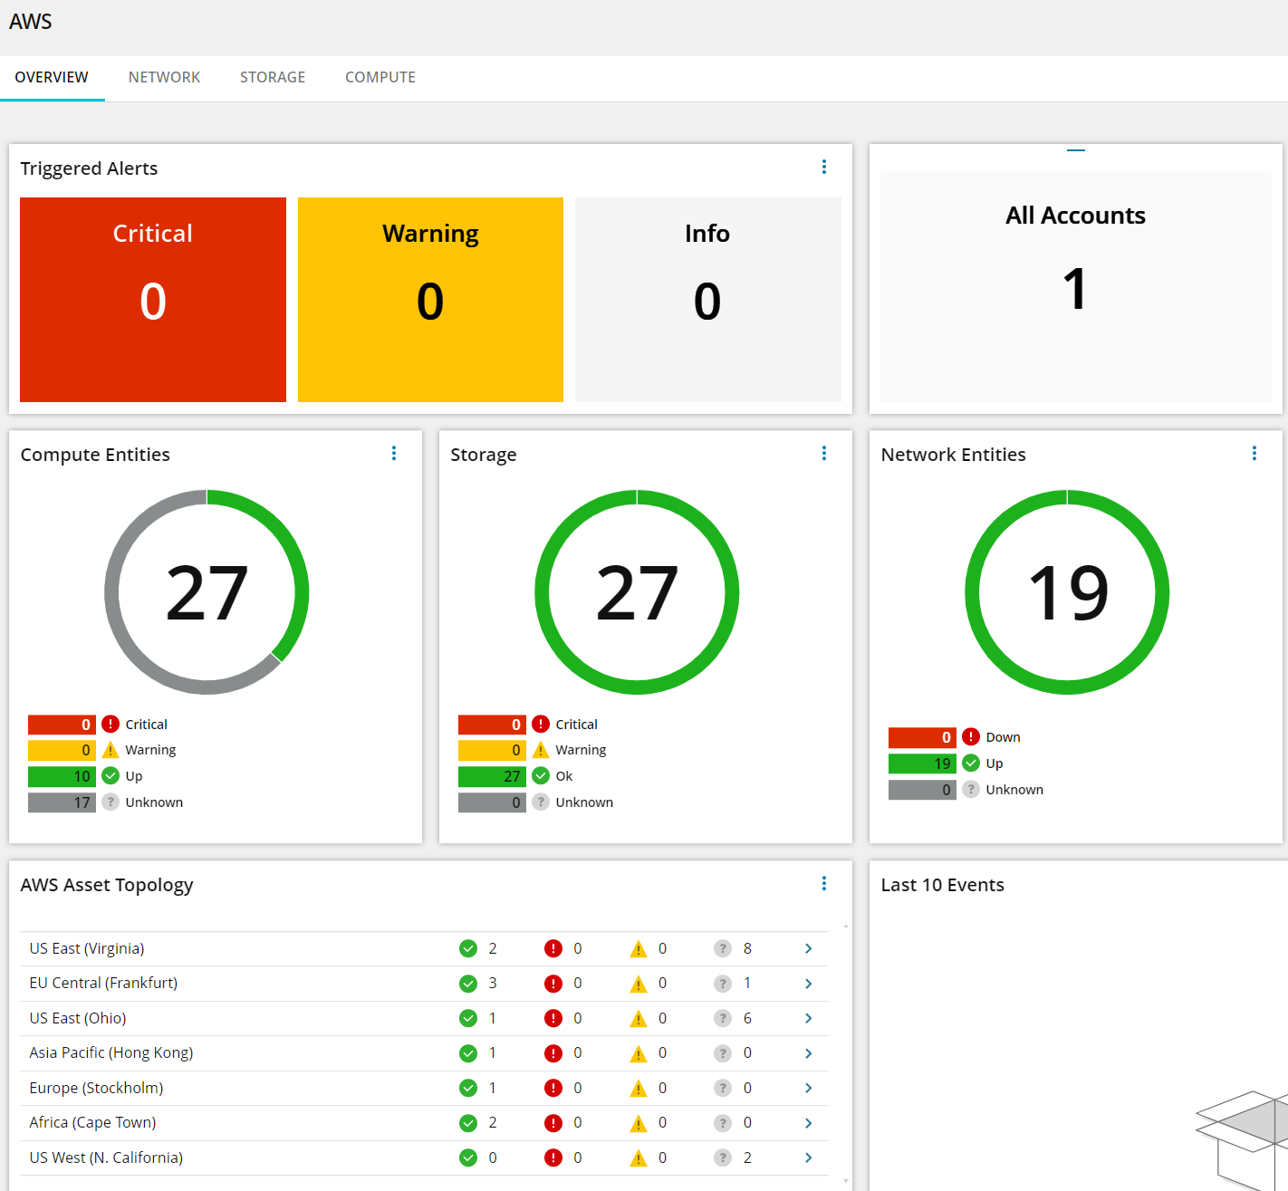
Task: Open the Critical triggered alerts tile
Action: tap(153, 300)
